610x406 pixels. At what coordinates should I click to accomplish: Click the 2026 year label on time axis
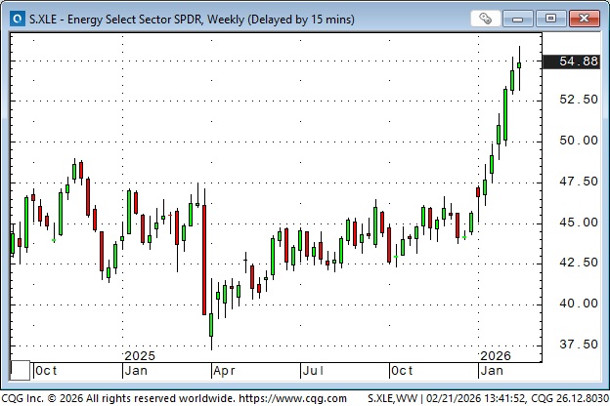tap(496, 356)
